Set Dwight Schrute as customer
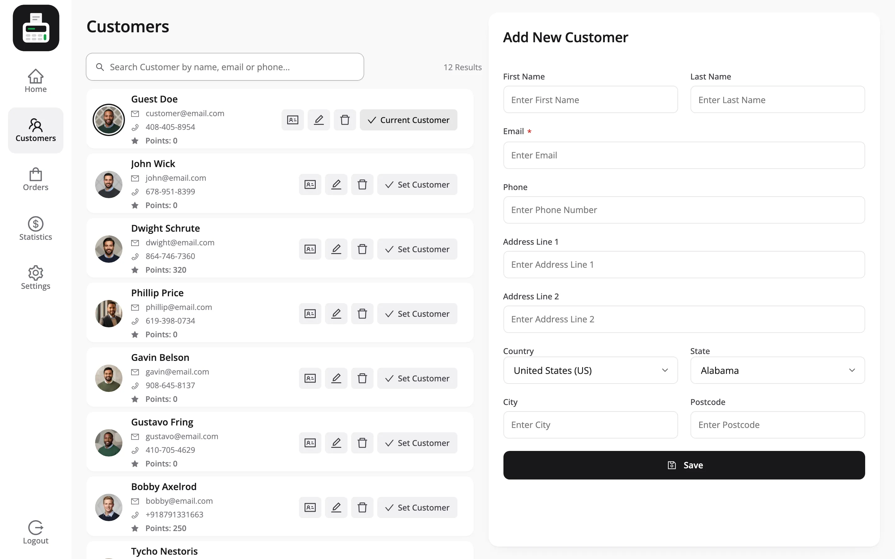 coord(417,249)
